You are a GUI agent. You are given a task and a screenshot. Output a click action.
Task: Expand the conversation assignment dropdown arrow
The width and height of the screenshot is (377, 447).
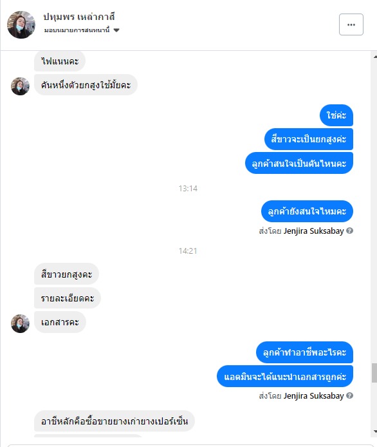pos(116,30)
